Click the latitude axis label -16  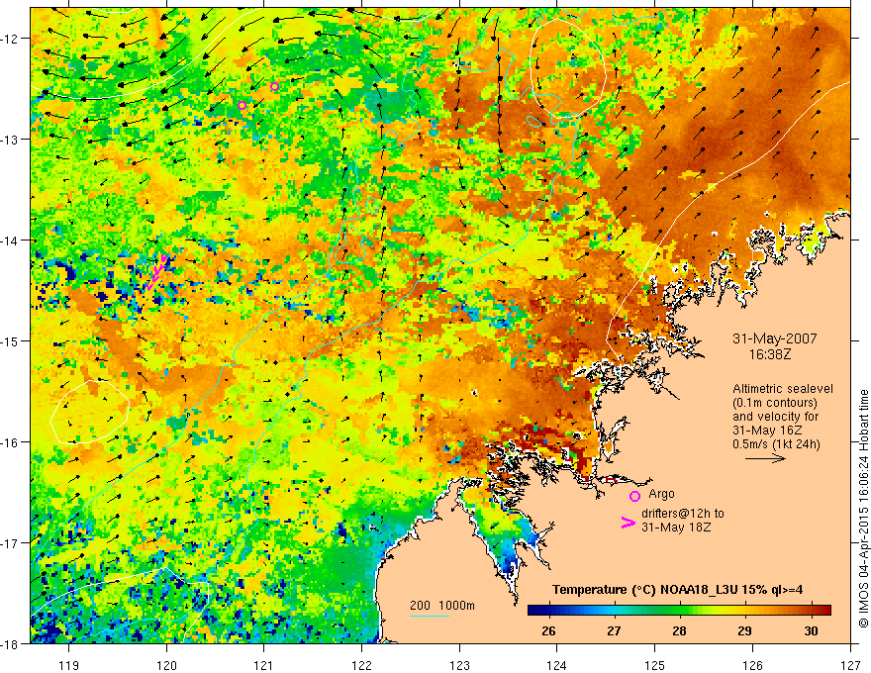(x=10, y=442)
